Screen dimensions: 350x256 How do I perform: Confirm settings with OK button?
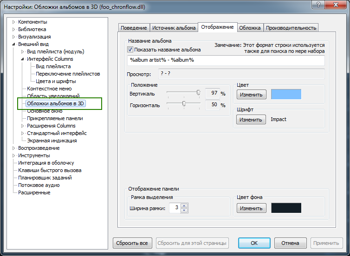254,243
